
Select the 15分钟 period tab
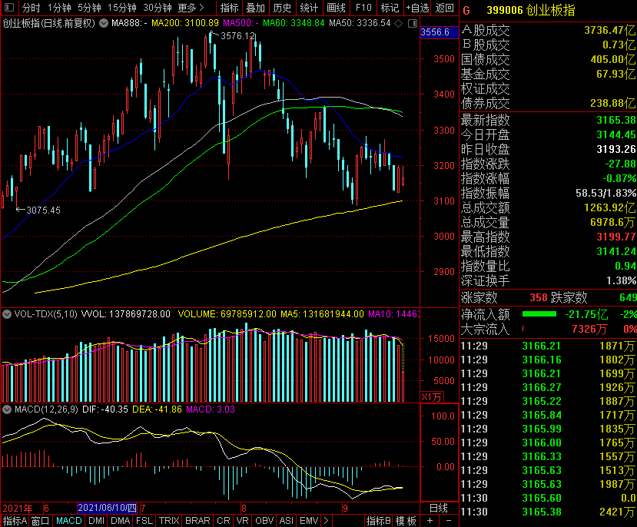[x=122, y=8]
